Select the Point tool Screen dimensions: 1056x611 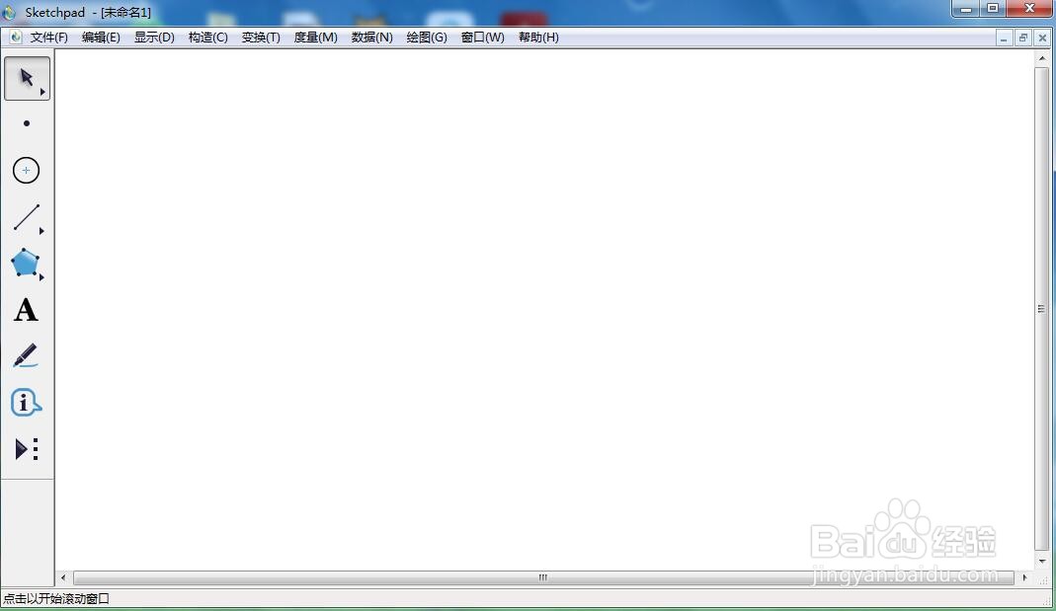[x=27, y=123]
